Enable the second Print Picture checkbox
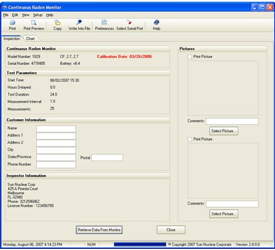 coord(190,139)
